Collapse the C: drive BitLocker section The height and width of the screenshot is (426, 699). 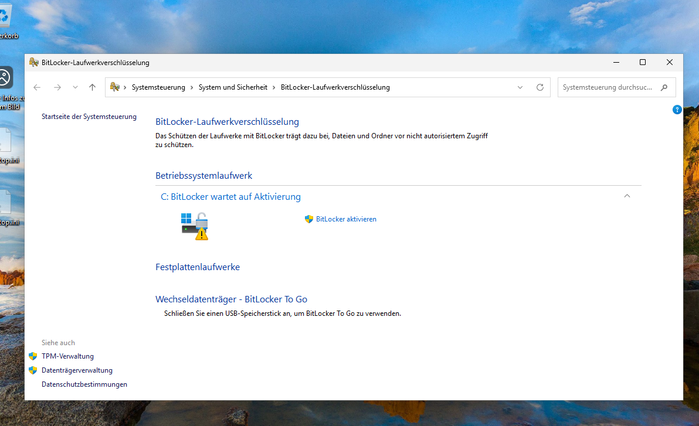click(x=627, y=196)
